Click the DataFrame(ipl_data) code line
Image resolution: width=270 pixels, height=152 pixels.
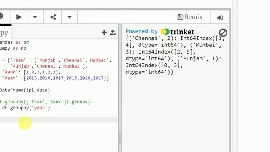coord(25,90)
